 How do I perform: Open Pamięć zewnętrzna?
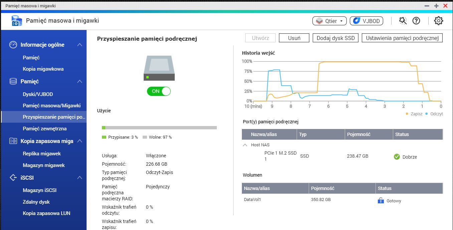(45, 129)
